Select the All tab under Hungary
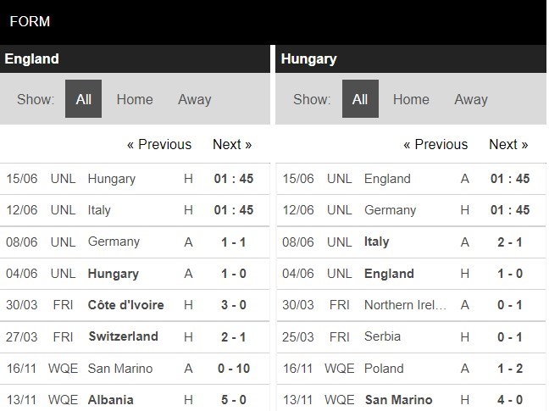This screenshot has width=549, height=411. pos(360,99)
